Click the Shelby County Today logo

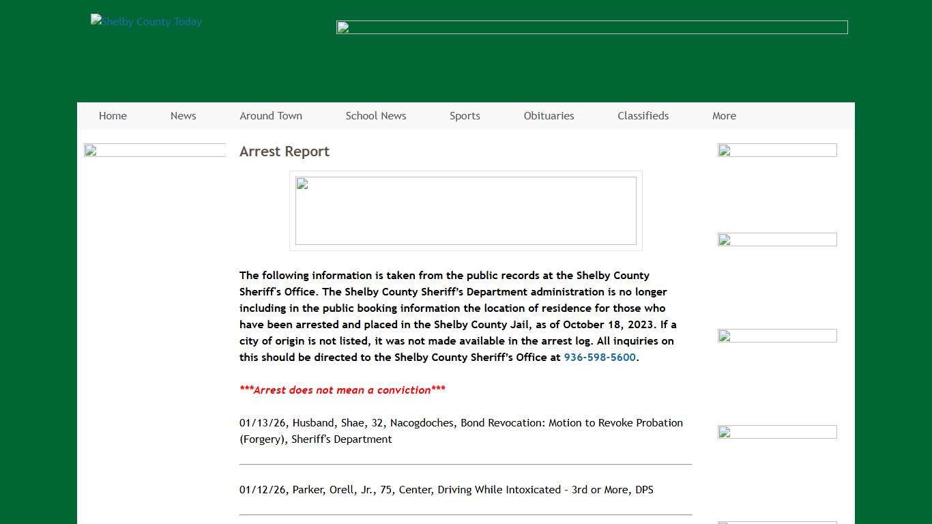[146, 22]
